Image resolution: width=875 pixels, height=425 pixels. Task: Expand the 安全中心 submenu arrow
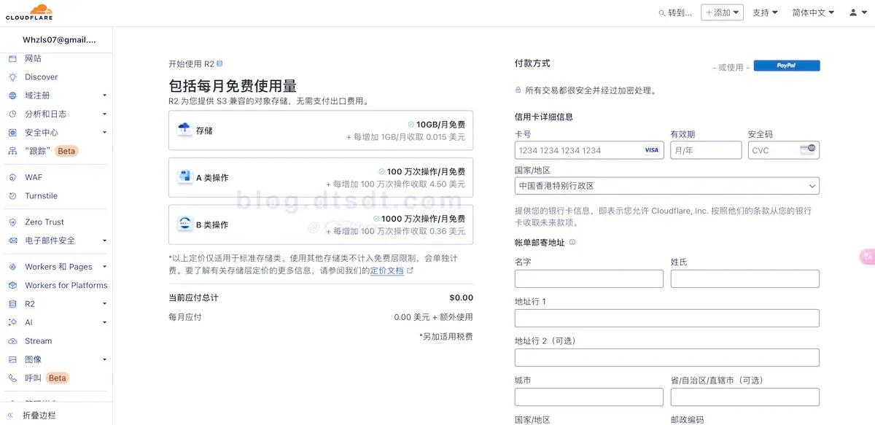point(104,133)
